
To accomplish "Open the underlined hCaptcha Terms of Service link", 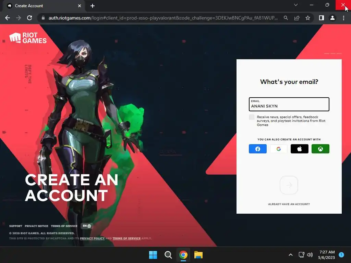I will coord(126,238).
